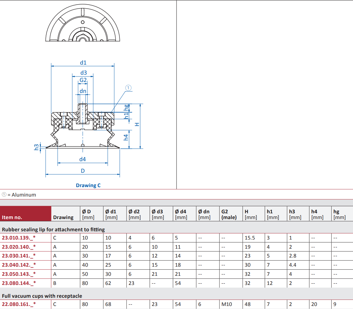The width and height of the screenshot is (353, 309).
Task: Click the 11 value in Ø d4 column
Action: click(x=178, y=247)
